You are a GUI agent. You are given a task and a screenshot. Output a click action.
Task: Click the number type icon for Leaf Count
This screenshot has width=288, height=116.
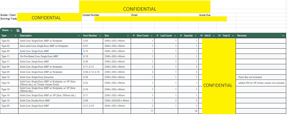point(157,36)
